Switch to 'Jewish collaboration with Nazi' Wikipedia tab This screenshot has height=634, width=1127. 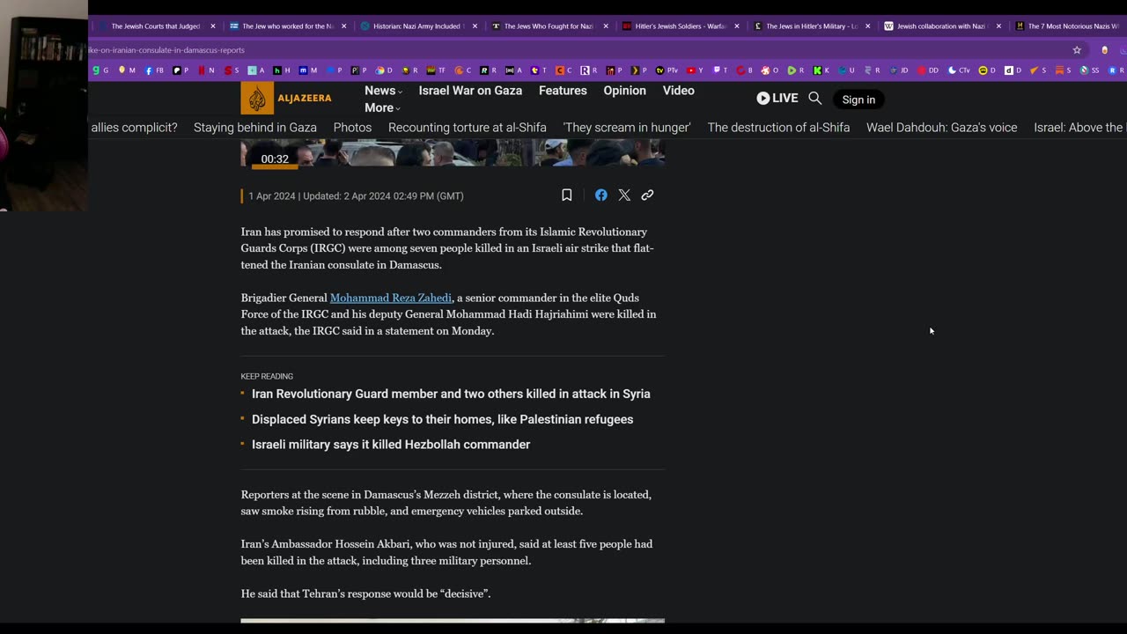942,26
